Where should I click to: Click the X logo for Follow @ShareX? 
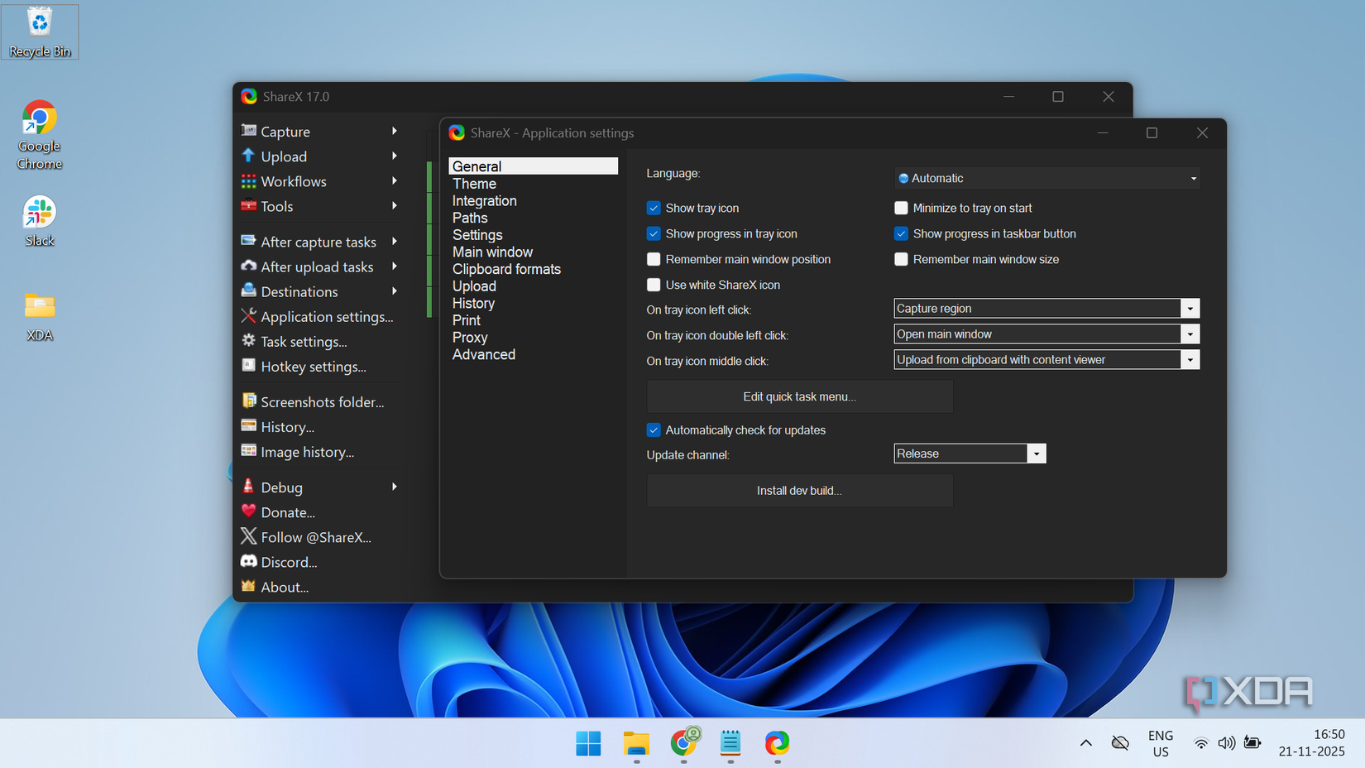248,536
